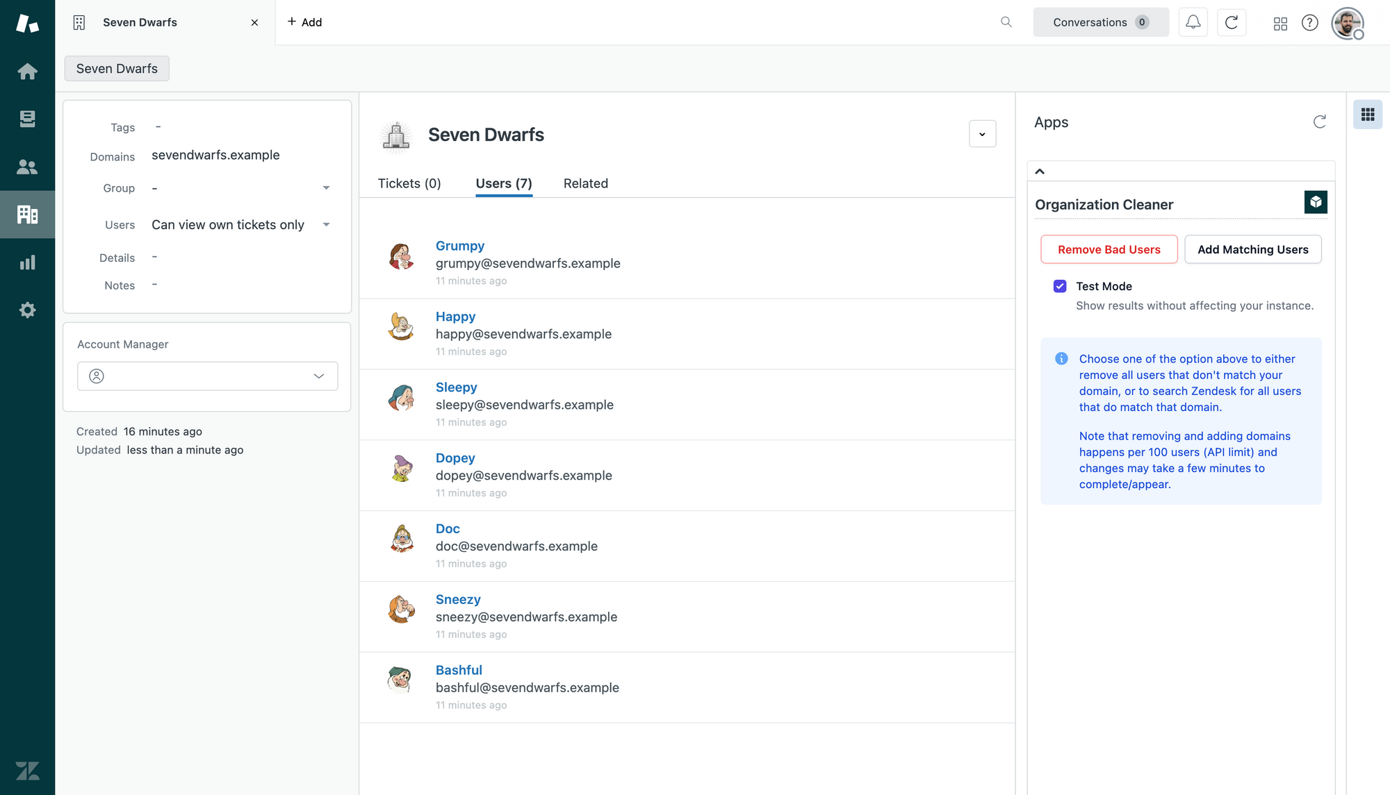
Task: Collapse the Organization Cleaner app
Action: (1040, 171)
